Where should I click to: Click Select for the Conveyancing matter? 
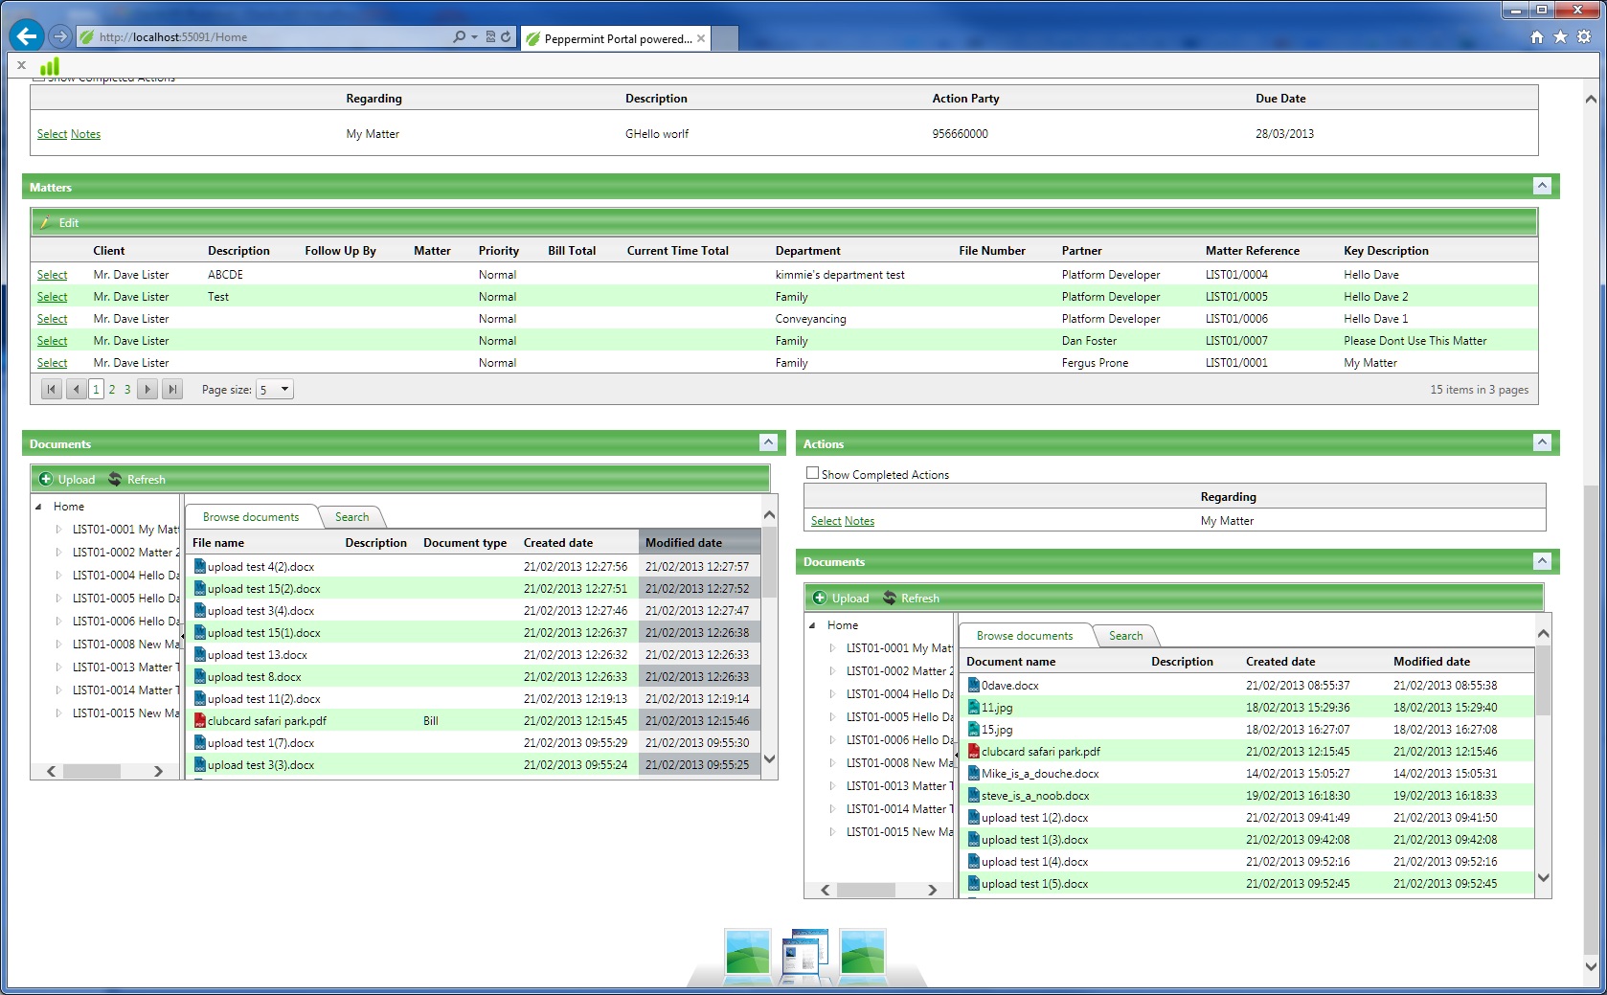(x=52, y=319)
